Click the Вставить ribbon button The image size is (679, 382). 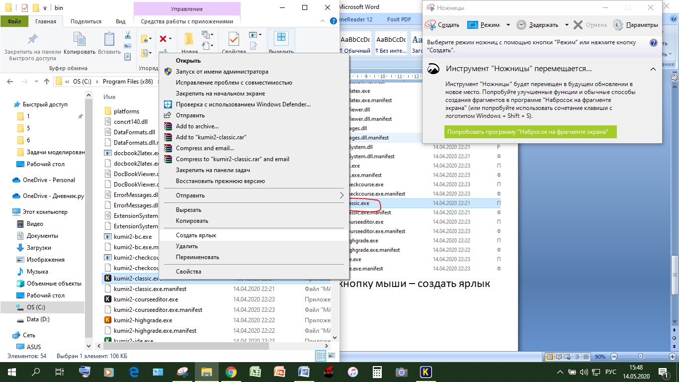(x=109, y=43)
